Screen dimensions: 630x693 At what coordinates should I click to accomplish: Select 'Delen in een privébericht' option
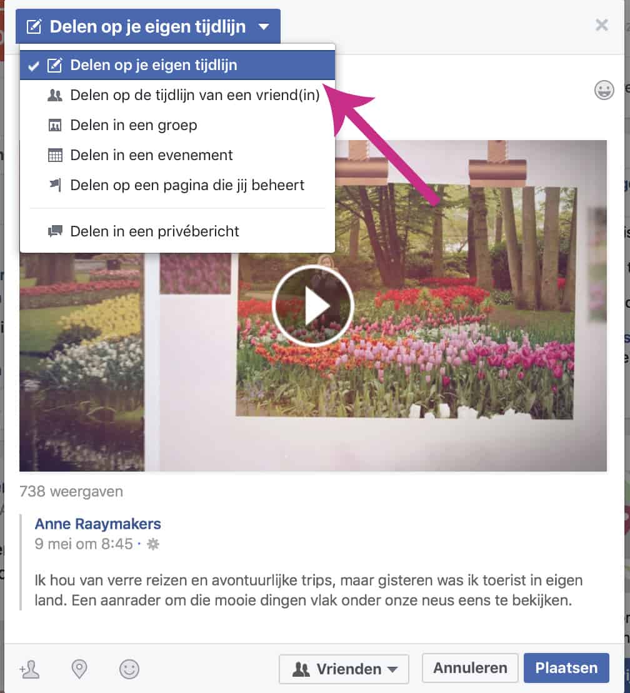click(177, 231)
